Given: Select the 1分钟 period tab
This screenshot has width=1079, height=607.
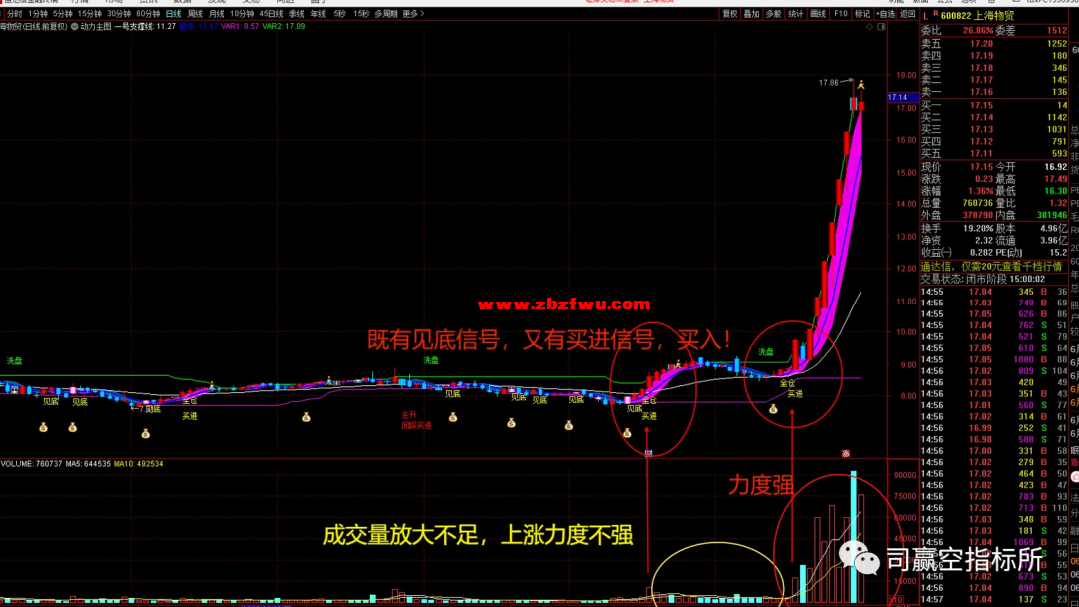Looking at the screenshot, I should point(38,14).
